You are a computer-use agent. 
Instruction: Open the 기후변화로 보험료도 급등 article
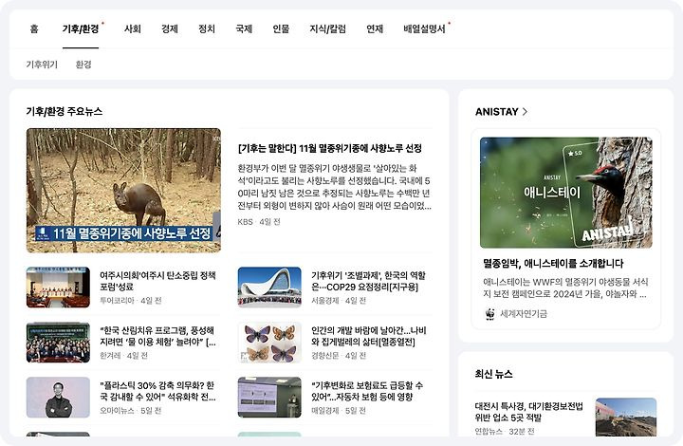click(367, 391)
